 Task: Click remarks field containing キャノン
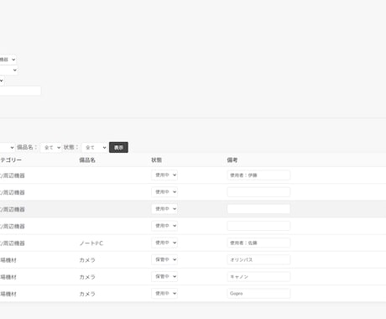pyautogui.click(x=258, y=276)
